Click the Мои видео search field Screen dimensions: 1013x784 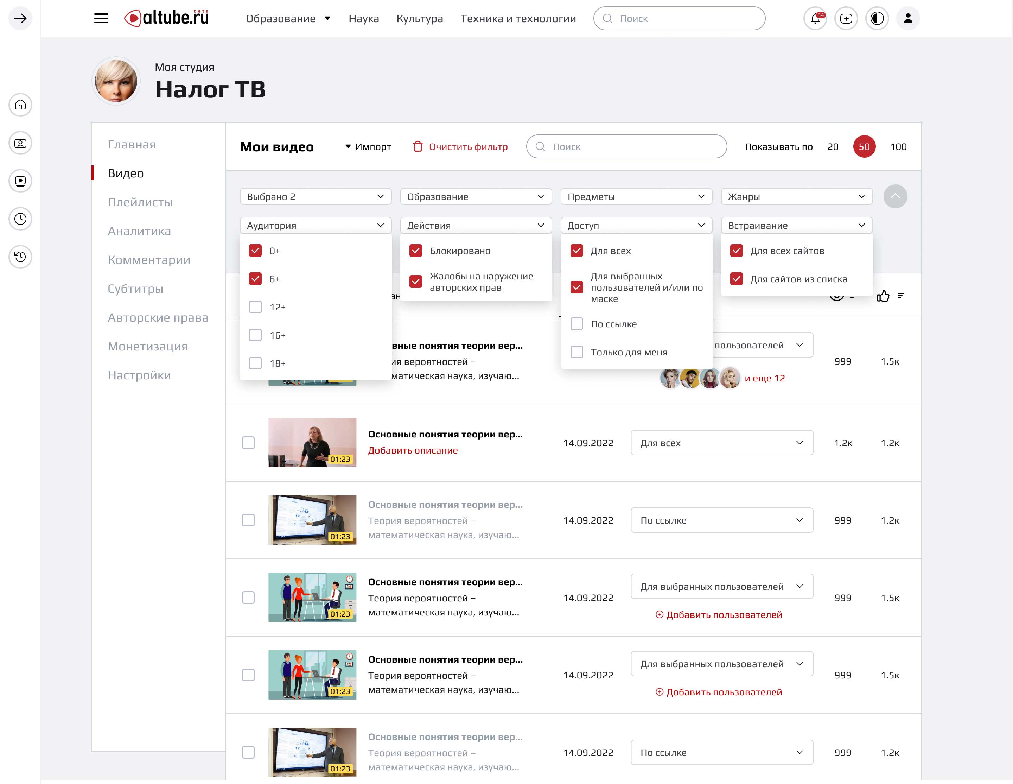(626, 147)
